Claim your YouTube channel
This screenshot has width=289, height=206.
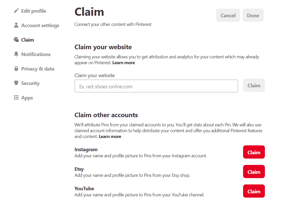pos(254,191)
